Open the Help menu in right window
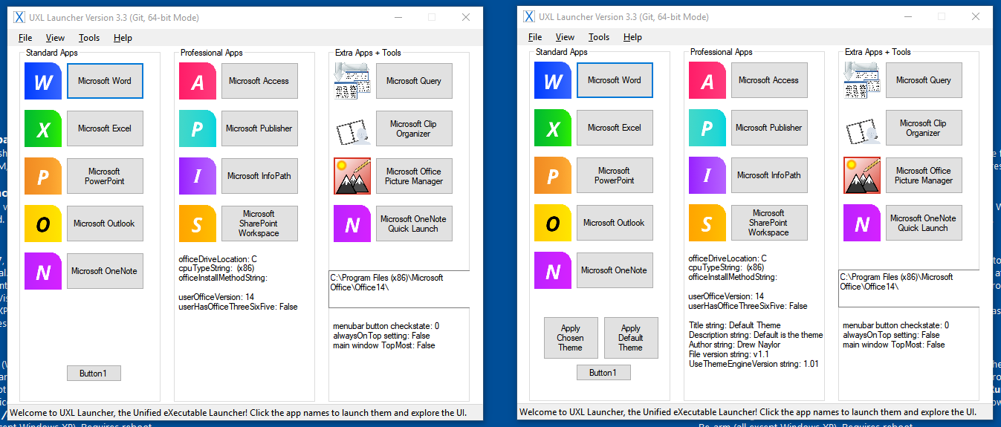The width and height of the screenshot is (1001, 427). [x=632, y=37]
